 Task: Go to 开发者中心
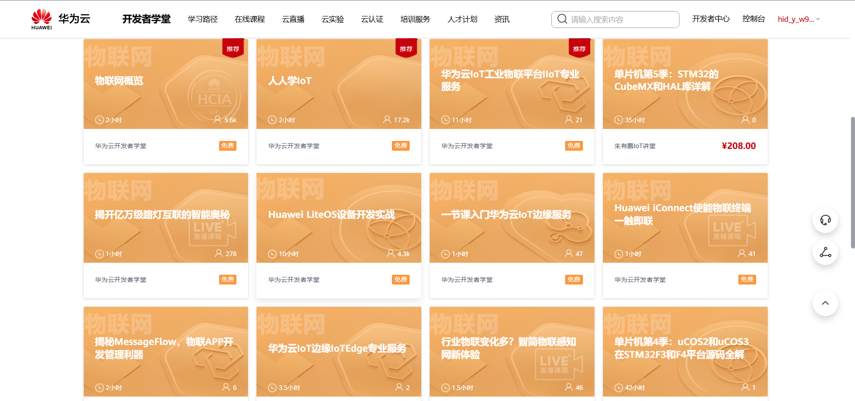[x=711, y=19]
